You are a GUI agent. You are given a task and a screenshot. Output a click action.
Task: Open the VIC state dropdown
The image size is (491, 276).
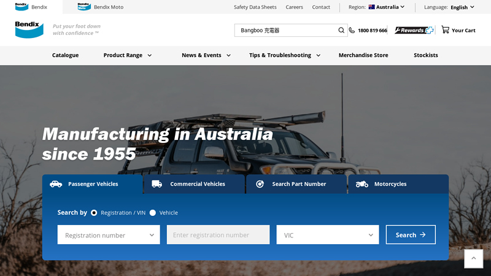point(328,235)
